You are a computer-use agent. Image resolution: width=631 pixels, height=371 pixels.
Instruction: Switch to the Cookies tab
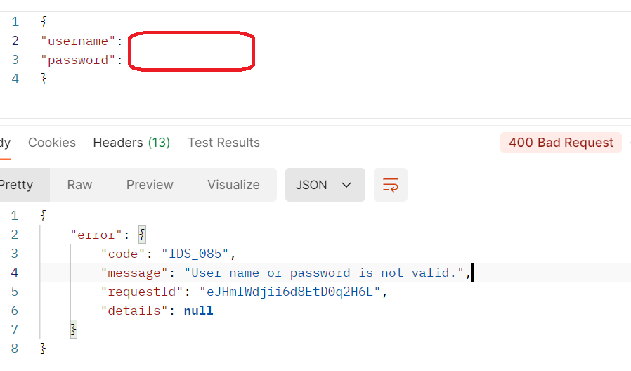(52, 143)
